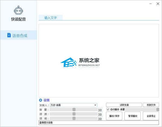Toggle the 自动播放 checkbox

click(x=108, y=109)
